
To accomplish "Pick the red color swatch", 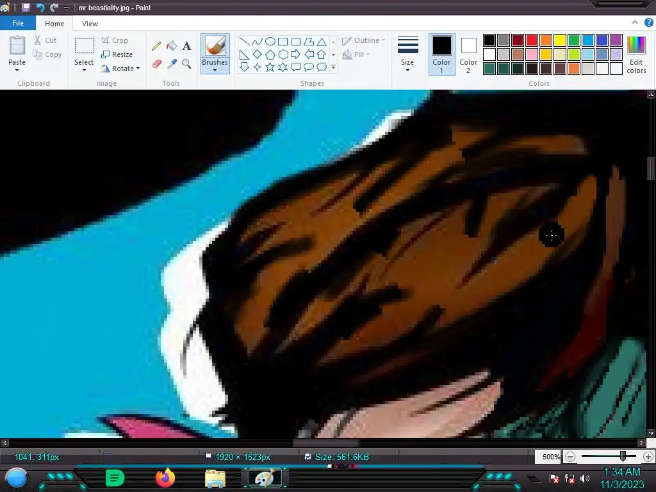I will point(532,40).
